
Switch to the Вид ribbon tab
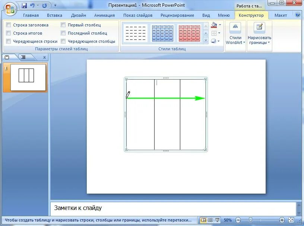tap(206, 15)
